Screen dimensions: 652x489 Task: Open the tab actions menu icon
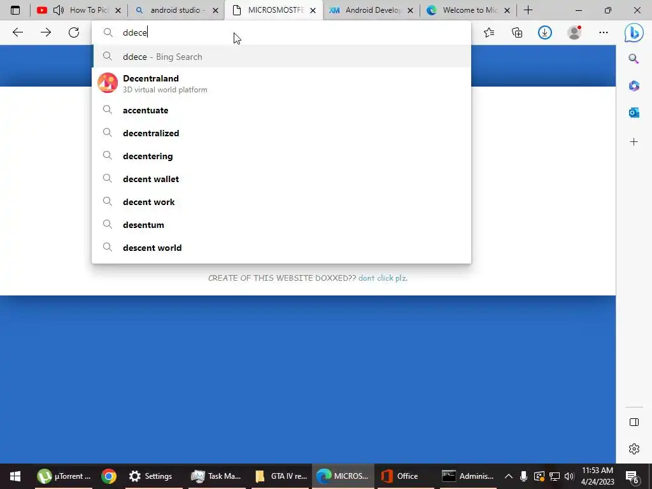click(15, 10)
